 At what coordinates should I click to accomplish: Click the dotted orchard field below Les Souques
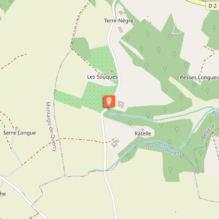pyautogui.click(x=91, y=97)
